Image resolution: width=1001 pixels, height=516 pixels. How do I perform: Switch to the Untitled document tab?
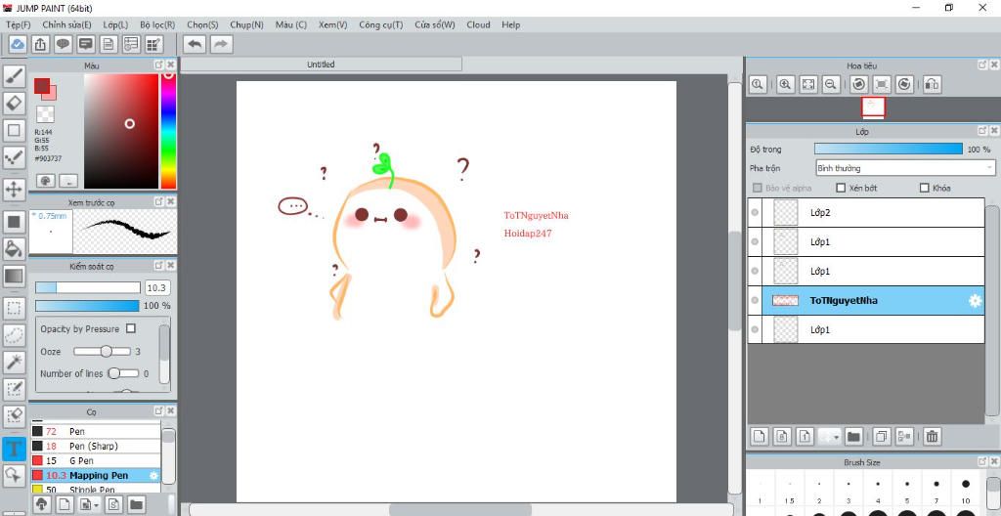[x=321, y=64]
